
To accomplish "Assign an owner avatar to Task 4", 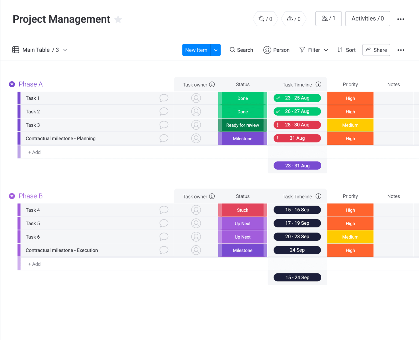I will pos(196,210).
